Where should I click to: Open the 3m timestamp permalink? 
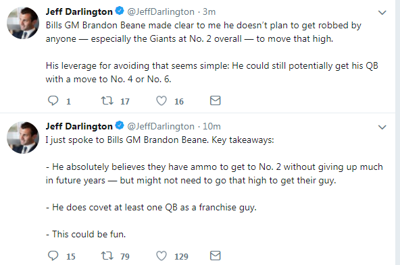click(x=209, y=11)
